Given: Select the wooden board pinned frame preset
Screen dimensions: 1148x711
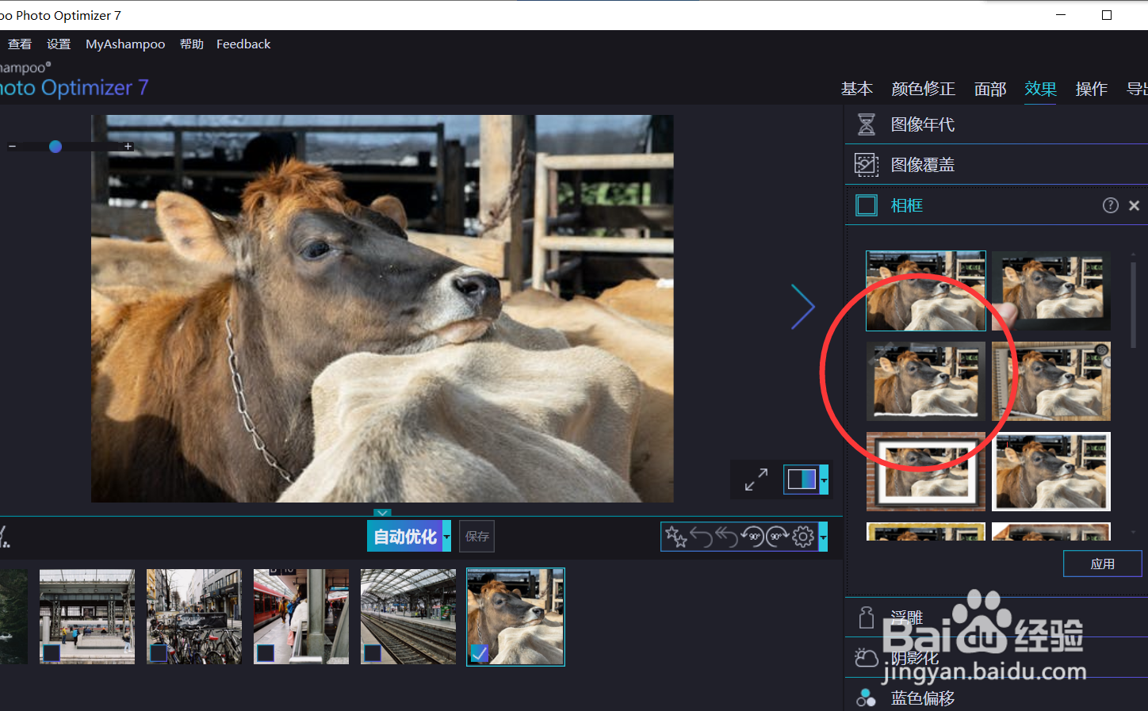Looking at the screenshot, I should click(1051, 381).
